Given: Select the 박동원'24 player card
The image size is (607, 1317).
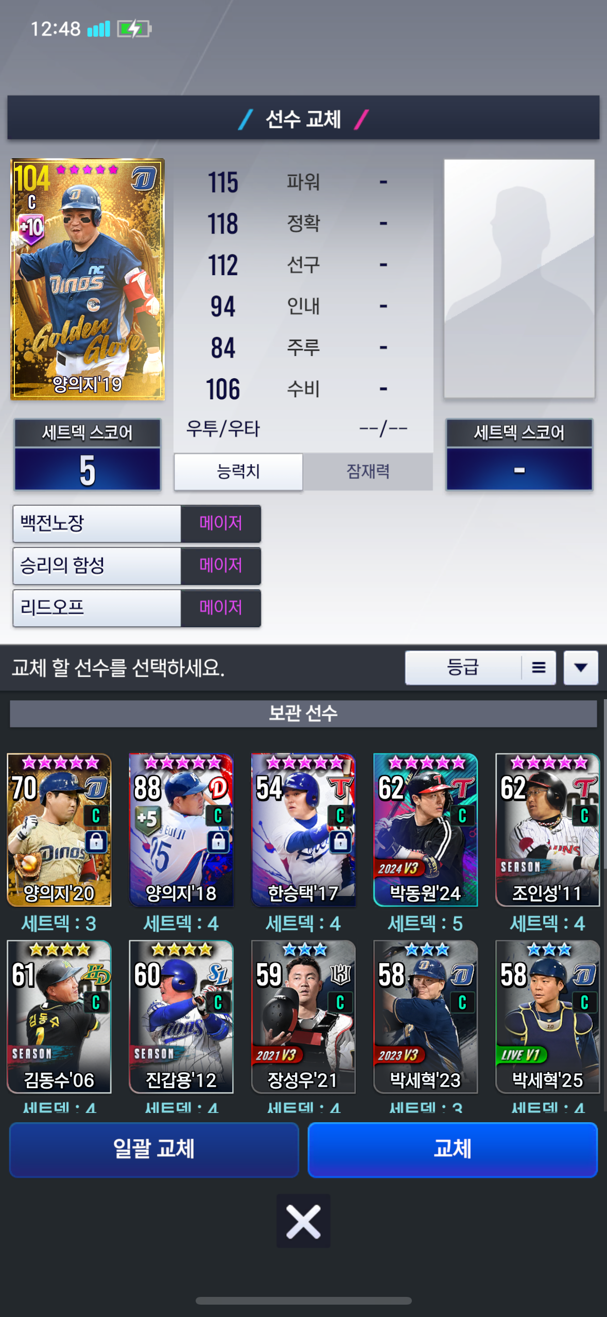Looking at the screenshot, I should [x=425, y=830].
